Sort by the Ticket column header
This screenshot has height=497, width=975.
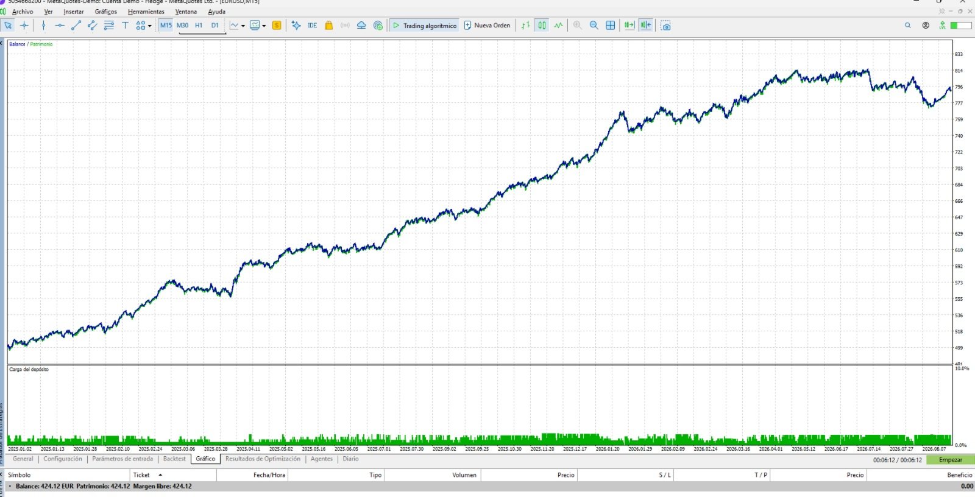tap(174, 475)
